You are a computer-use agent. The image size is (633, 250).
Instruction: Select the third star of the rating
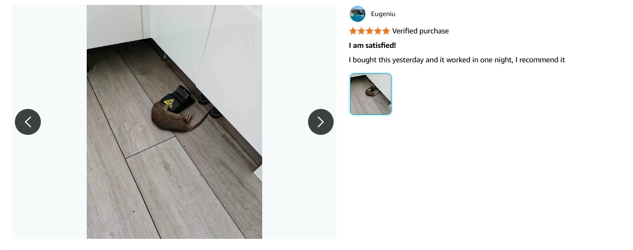[370, 31]
